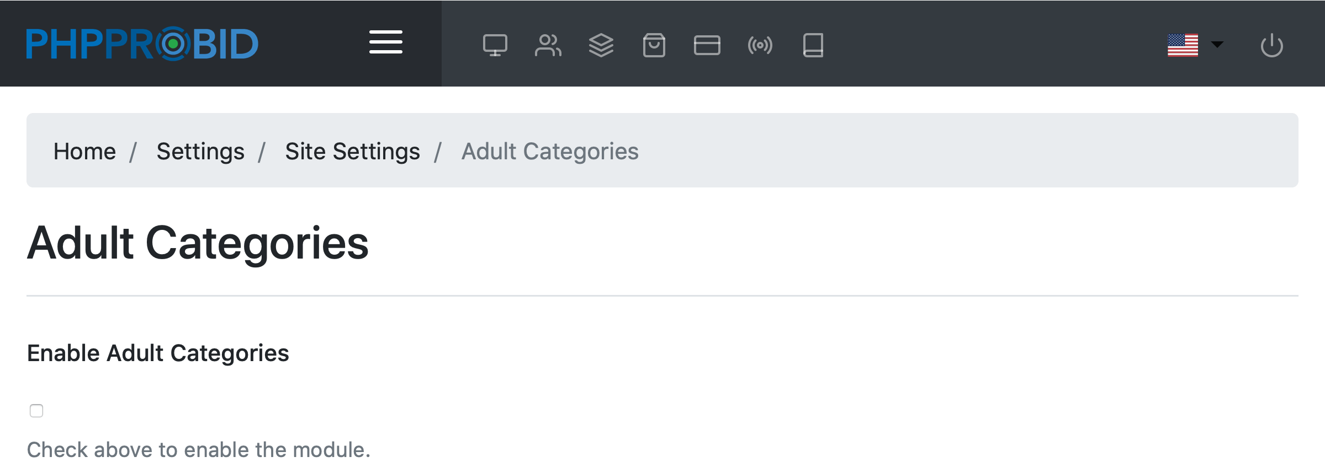
Task: Expand the language dropdown arrow
Action: coord(1217,44)
